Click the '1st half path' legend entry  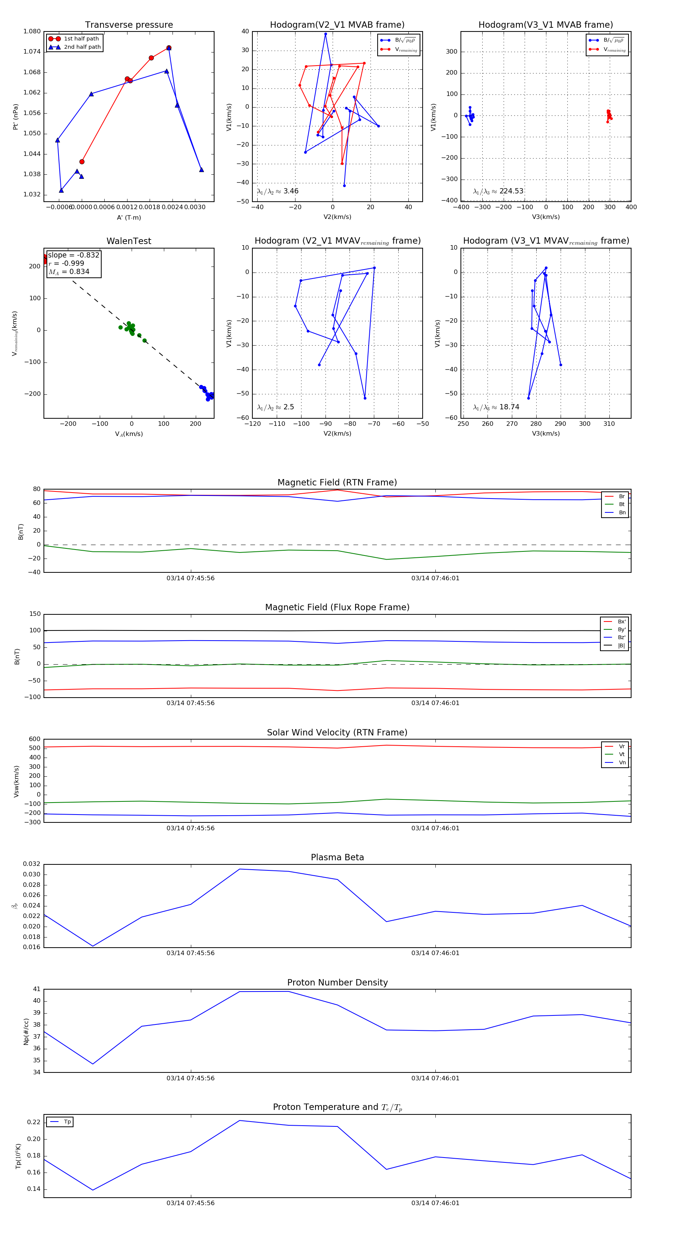[75, 39]
